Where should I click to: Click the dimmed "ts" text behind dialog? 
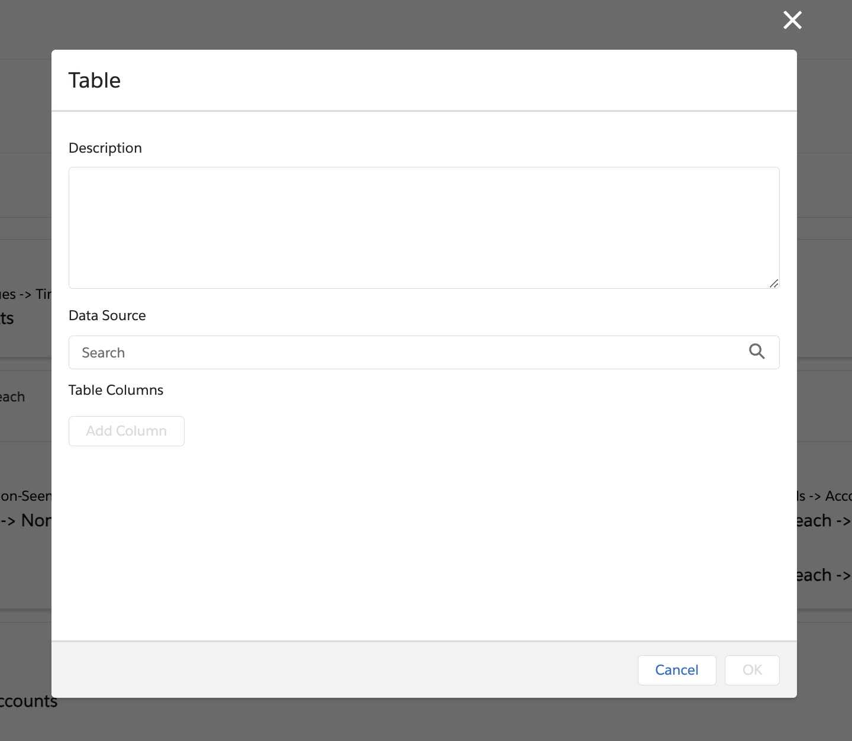[x=7, y=318]
